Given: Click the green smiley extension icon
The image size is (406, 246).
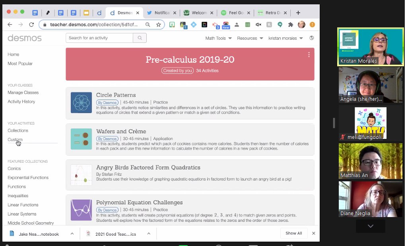Looking at the screenshot, I should point(172,25).
